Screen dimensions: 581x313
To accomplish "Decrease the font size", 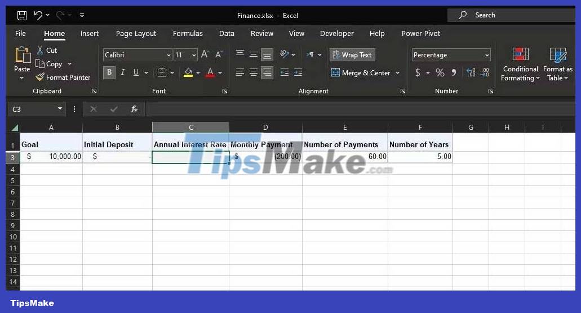I will 219,55.
